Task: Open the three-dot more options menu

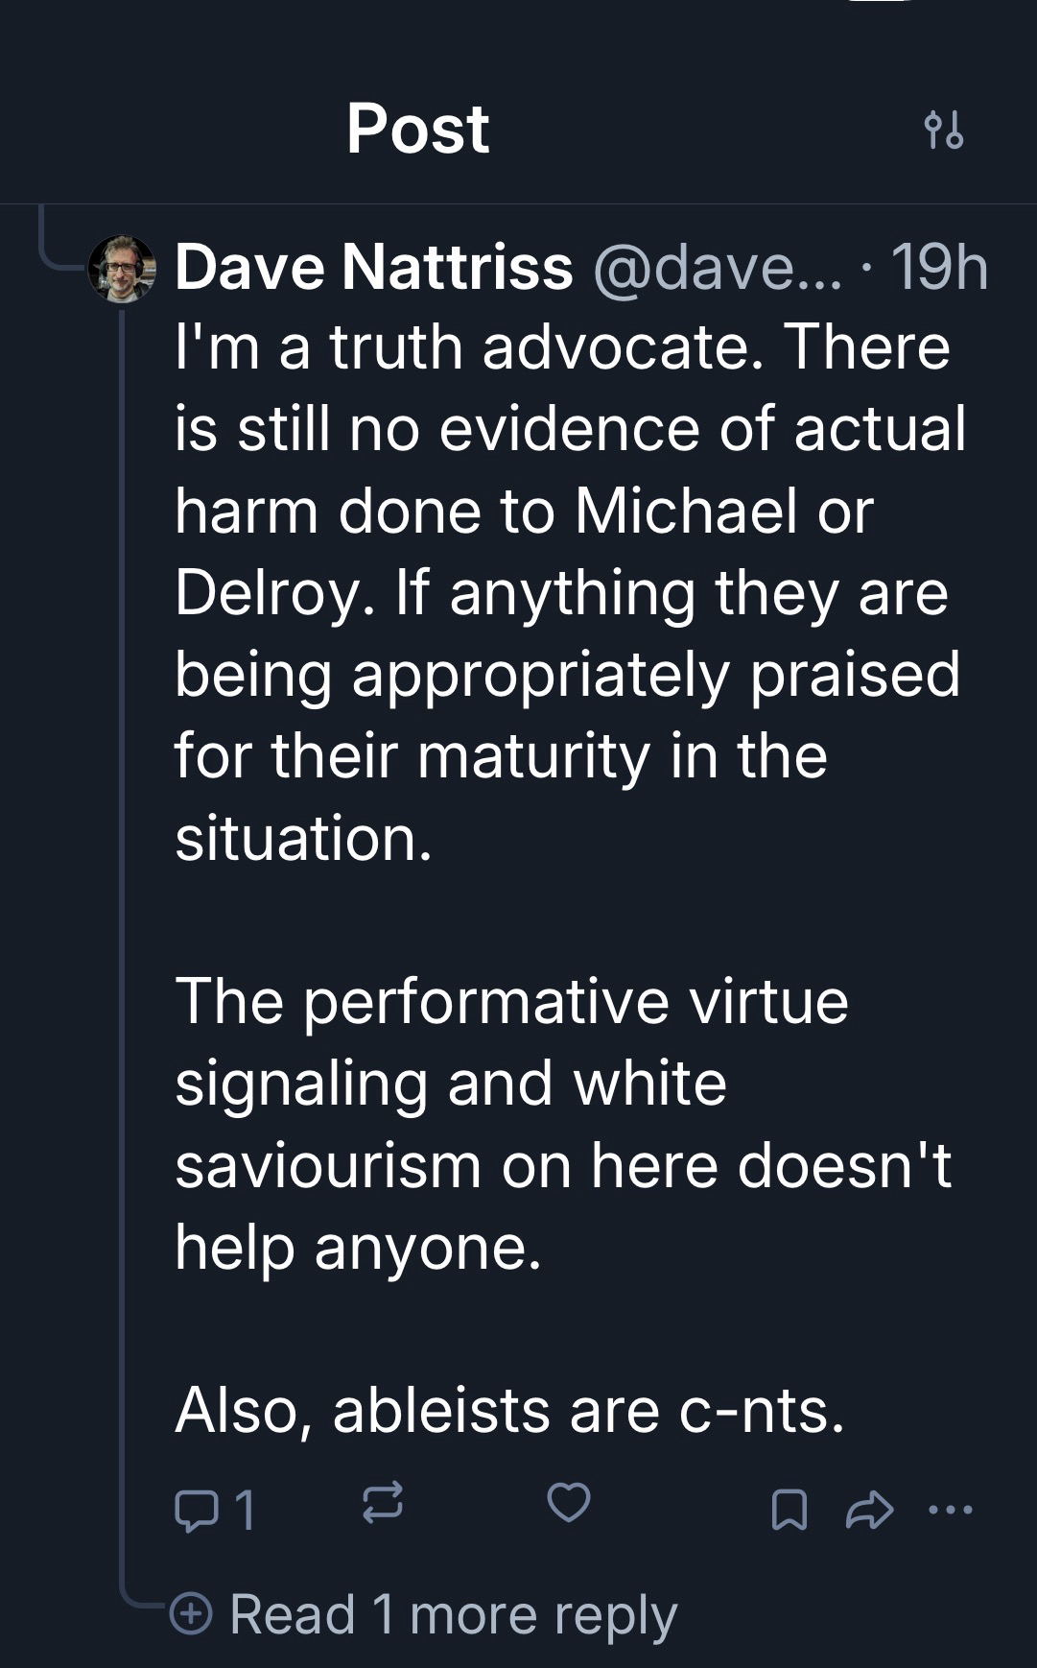Action: (951, 1510)
